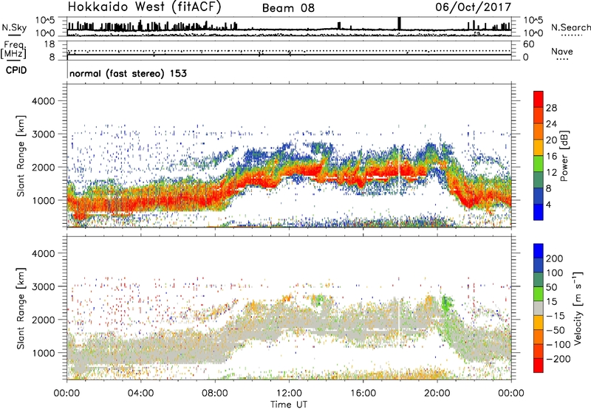Click the date "06/Oct/2017"
The width and height of the screenshot is (591, 409).
tap(473, 7)
